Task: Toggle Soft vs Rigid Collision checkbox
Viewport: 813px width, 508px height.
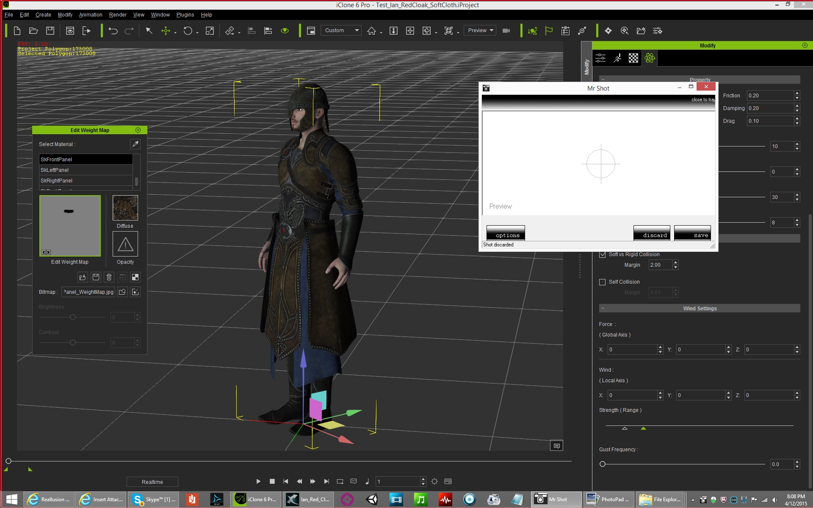Action: tap(602, 254)
